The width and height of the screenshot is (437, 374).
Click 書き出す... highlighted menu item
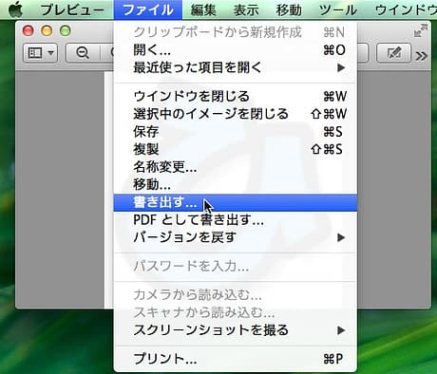236,202
